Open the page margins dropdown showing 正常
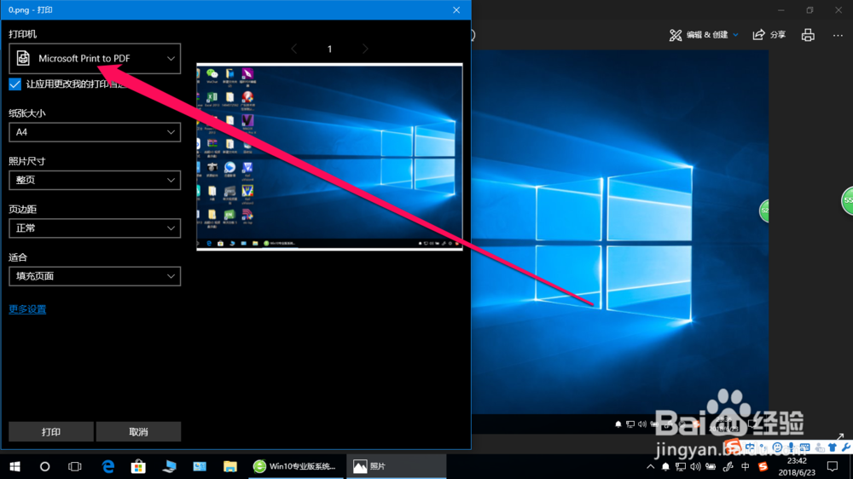Screen dimensions: 853x479 95,228
